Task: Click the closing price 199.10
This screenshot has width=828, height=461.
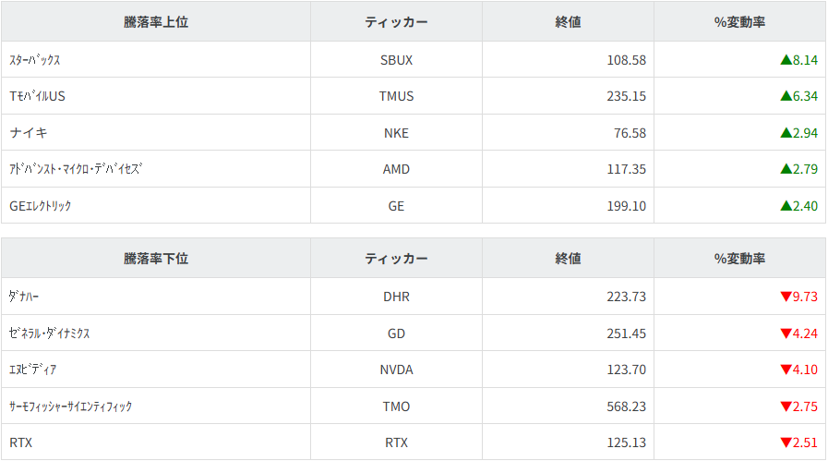Action: tap(626, 206)
